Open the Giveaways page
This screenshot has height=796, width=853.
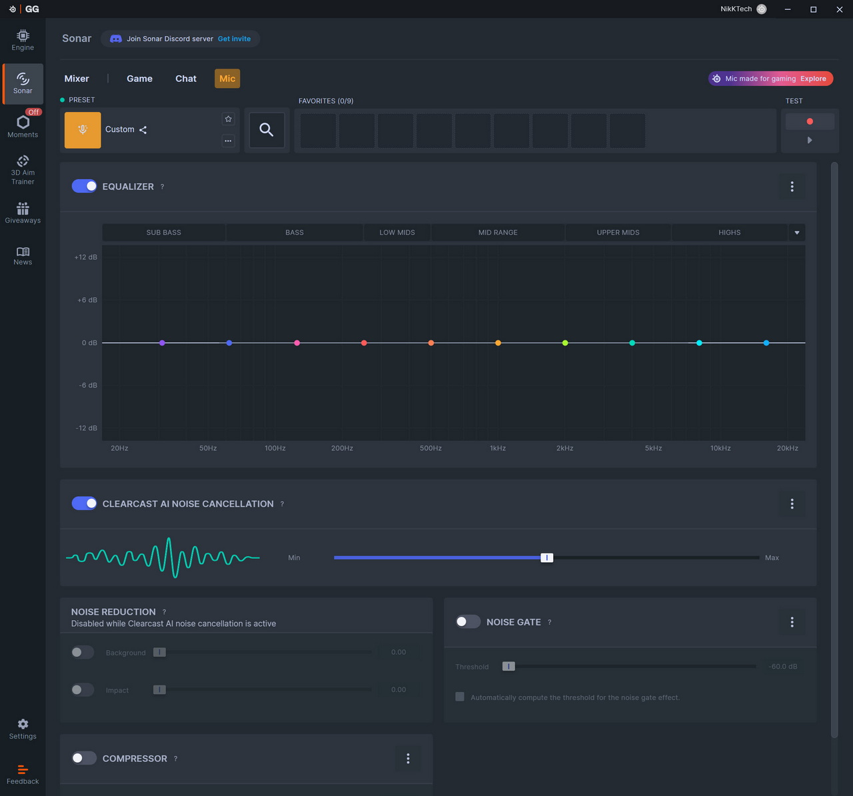(23, 213)
